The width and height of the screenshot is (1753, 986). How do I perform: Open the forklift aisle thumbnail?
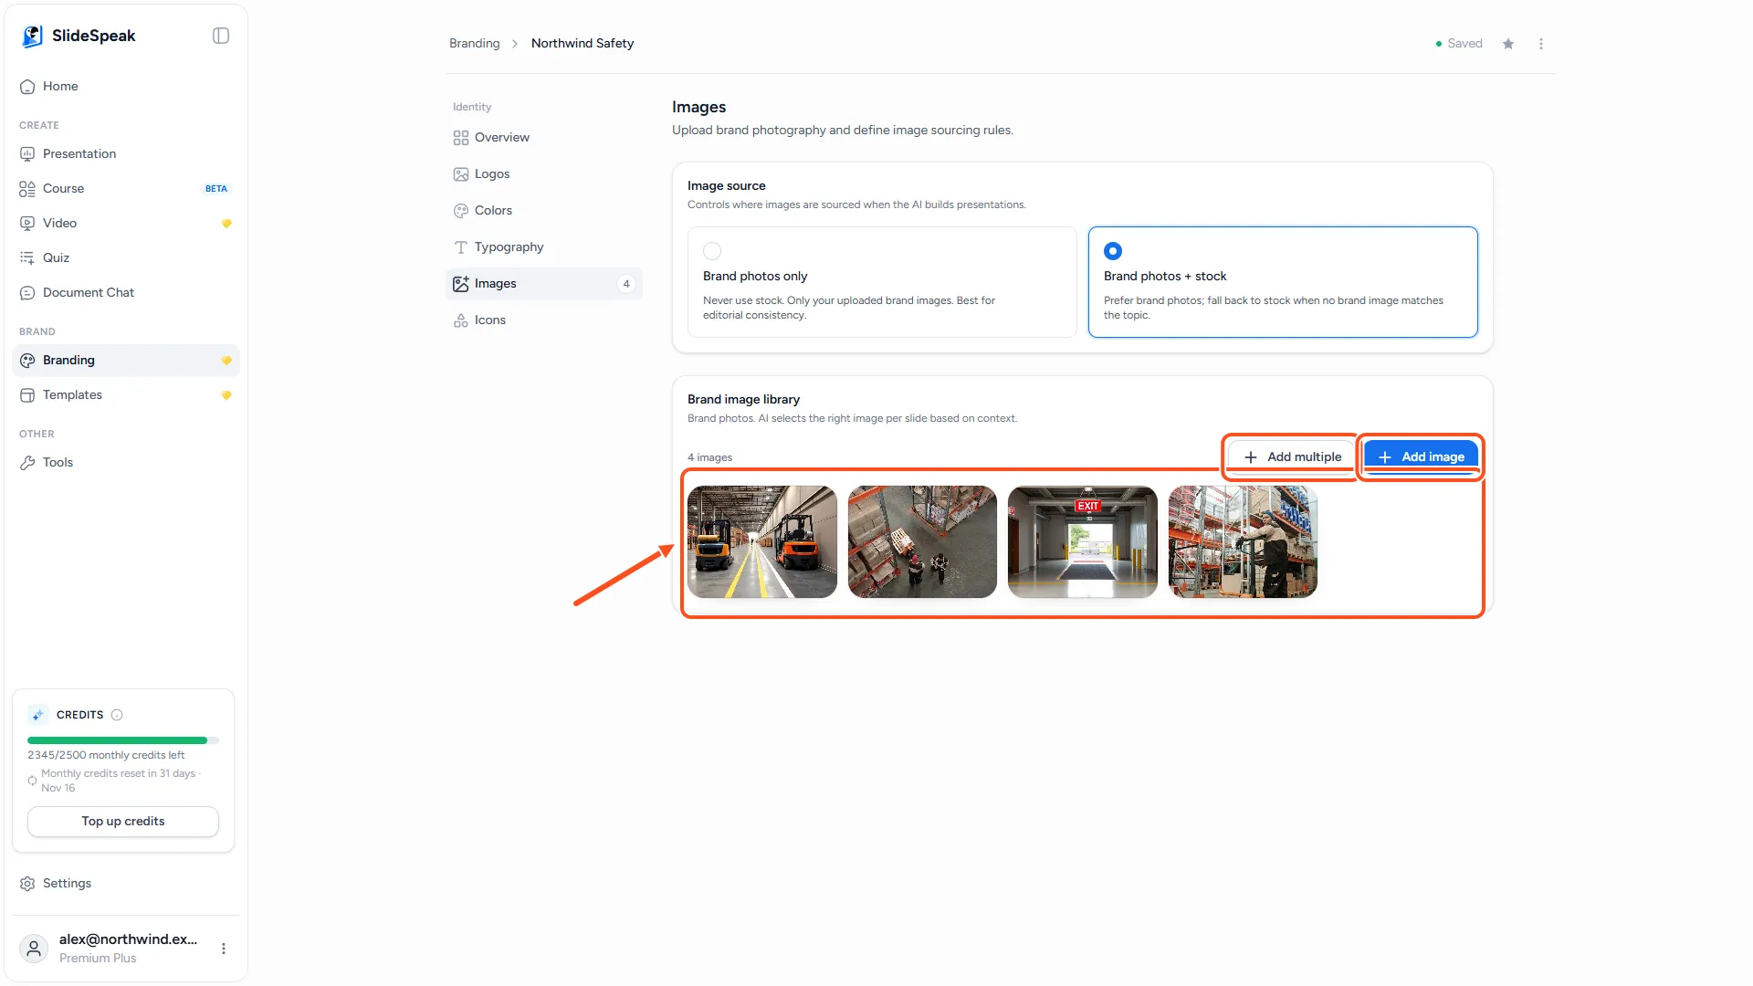click(762, 541)
